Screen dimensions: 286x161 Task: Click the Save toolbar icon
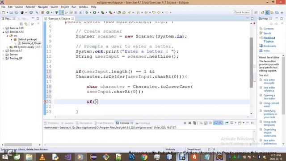pyautogui.click(x=11, y=13)
